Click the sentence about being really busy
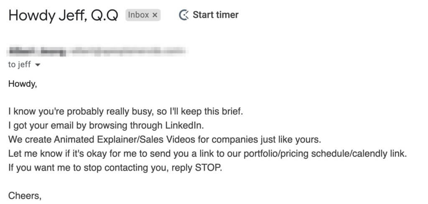428x204 pixels. [x=125, y=112]
